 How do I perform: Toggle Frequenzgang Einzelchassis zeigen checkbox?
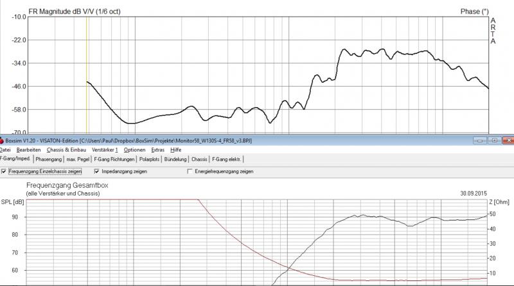[x=4, y=171]
